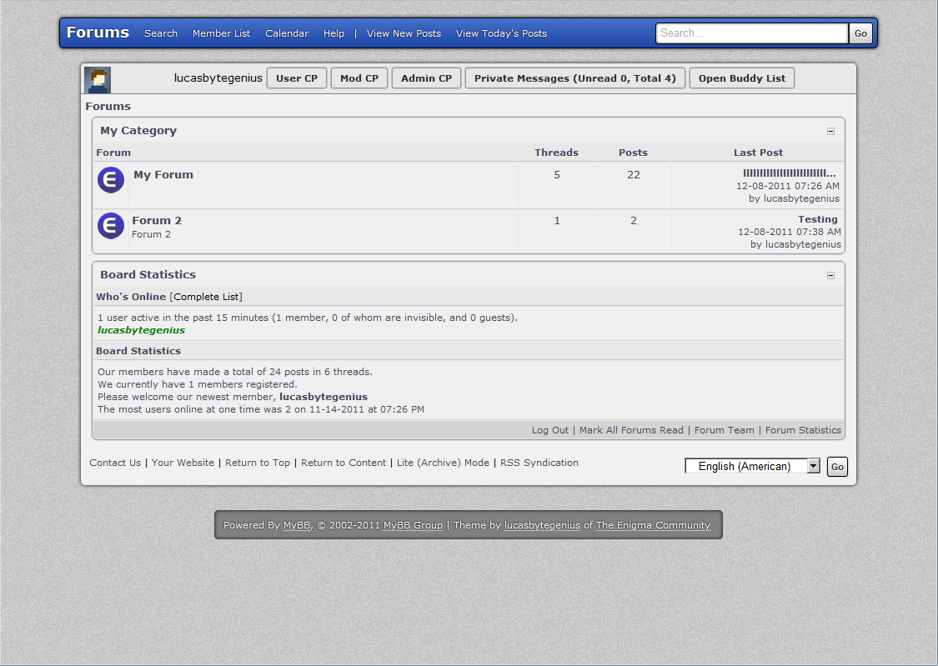Open Private Messages inbox

pyautogui.click(x=574, y=78)
